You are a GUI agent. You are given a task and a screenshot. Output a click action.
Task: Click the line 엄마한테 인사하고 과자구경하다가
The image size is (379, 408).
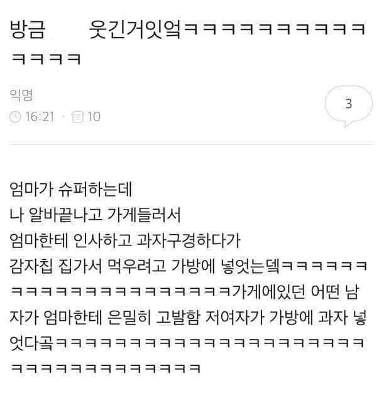tap(125, 240)
